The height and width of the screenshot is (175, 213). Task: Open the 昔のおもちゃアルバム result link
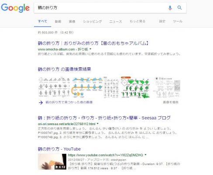tap(93, 43)
